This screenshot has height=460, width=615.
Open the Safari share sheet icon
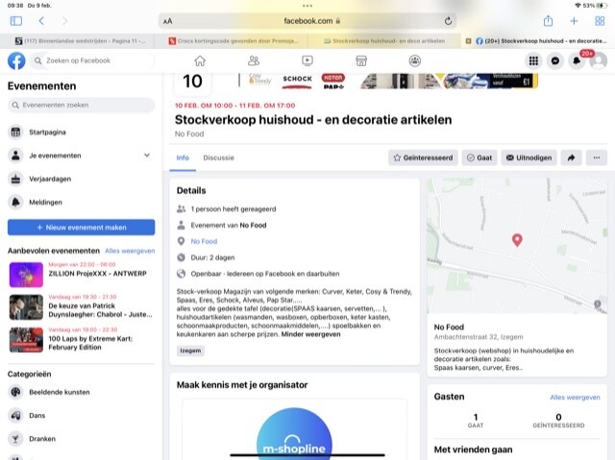[548, 21]
